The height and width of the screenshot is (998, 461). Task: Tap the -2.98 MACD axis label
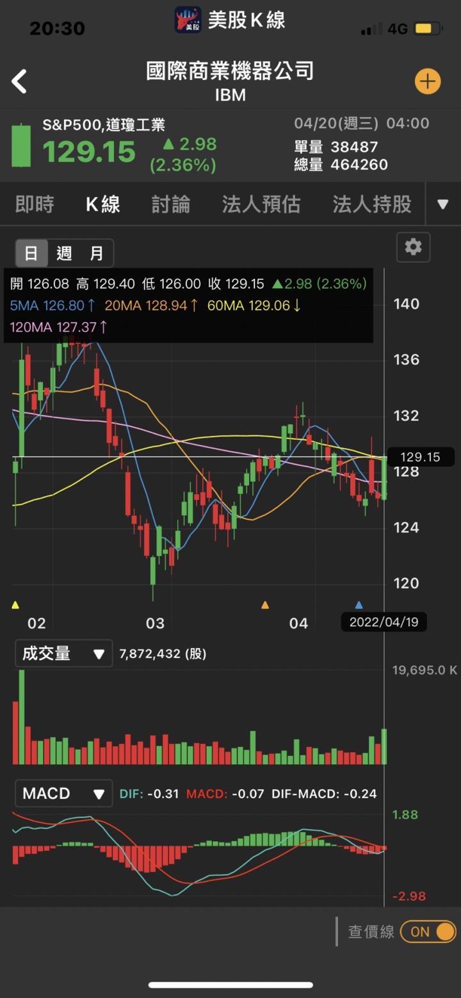tap(408, 896)
